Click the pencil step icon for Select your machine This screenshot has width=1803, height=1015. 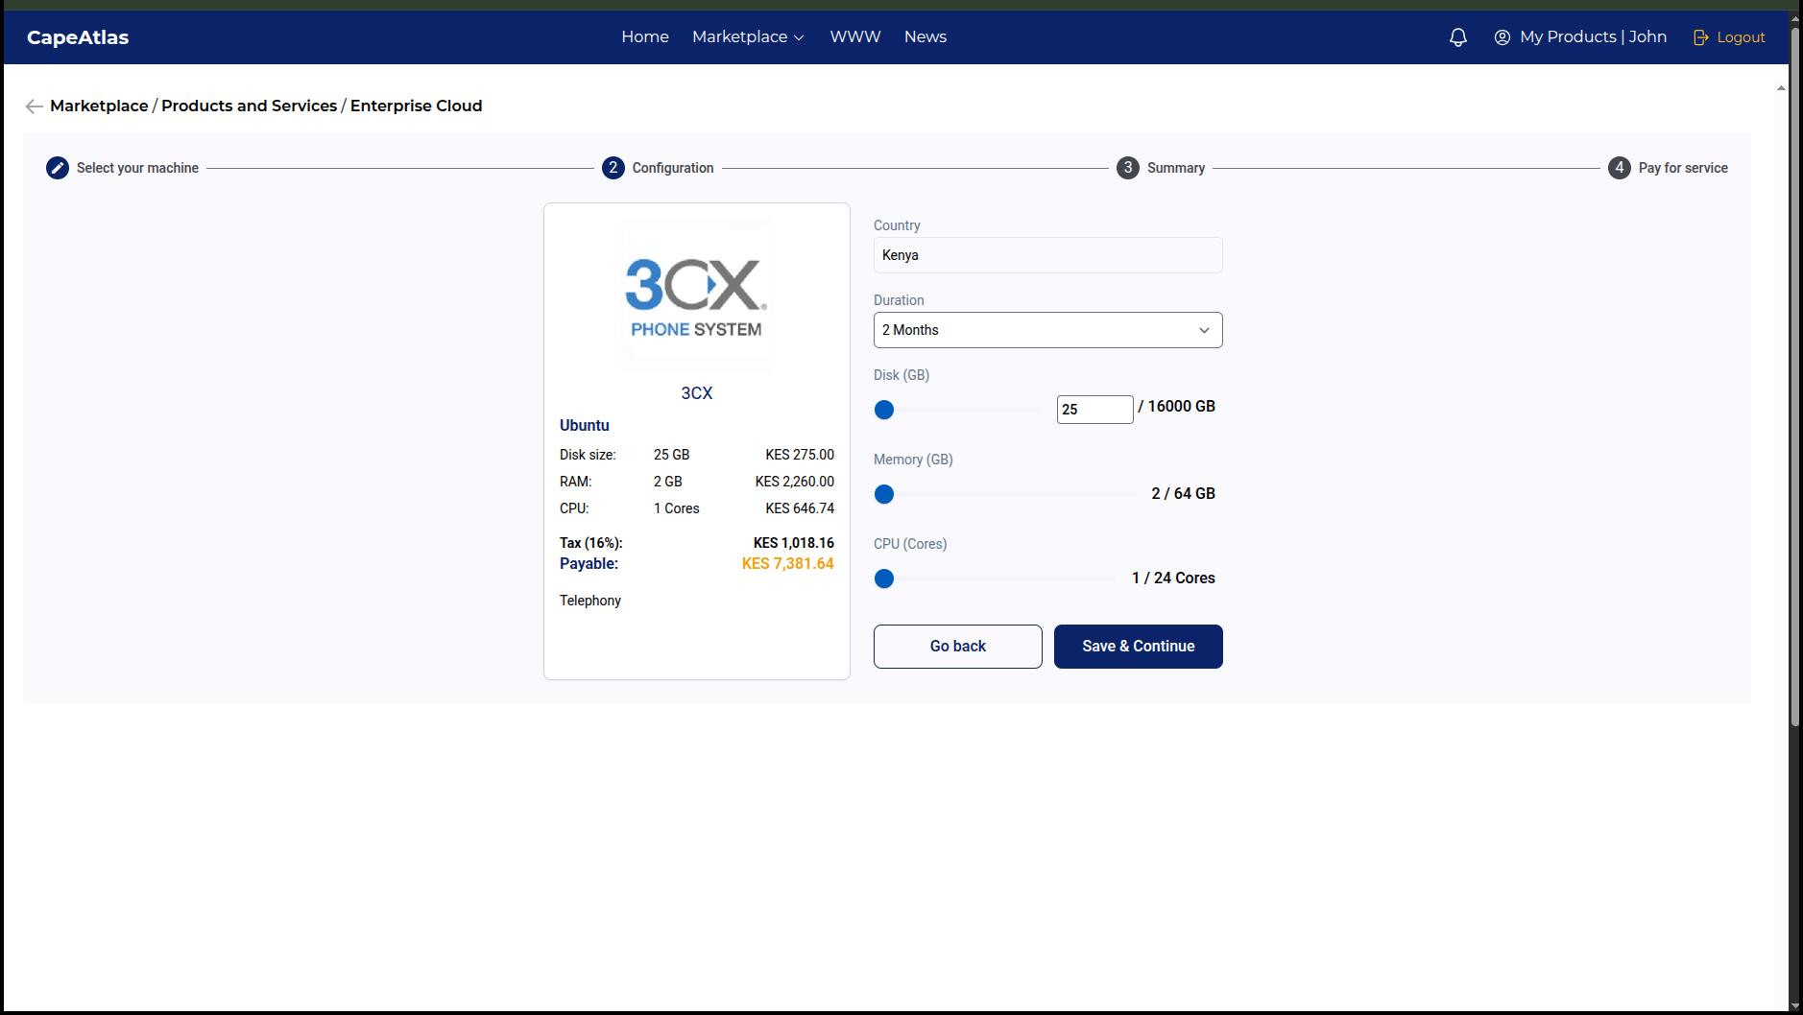[x=58, y=168]
